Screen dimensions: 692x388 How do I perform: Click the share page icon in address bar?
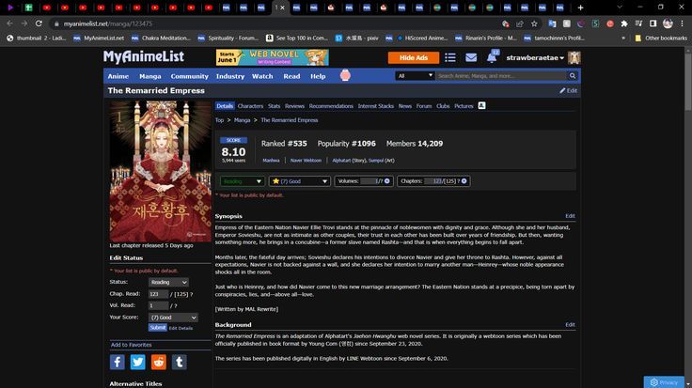click(520, 23)
